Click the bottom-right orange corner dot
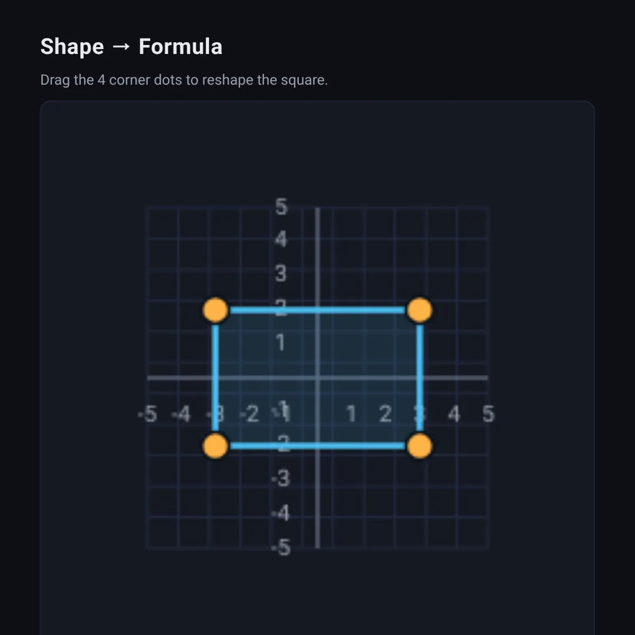635x635 pixels. pos(420,446)
